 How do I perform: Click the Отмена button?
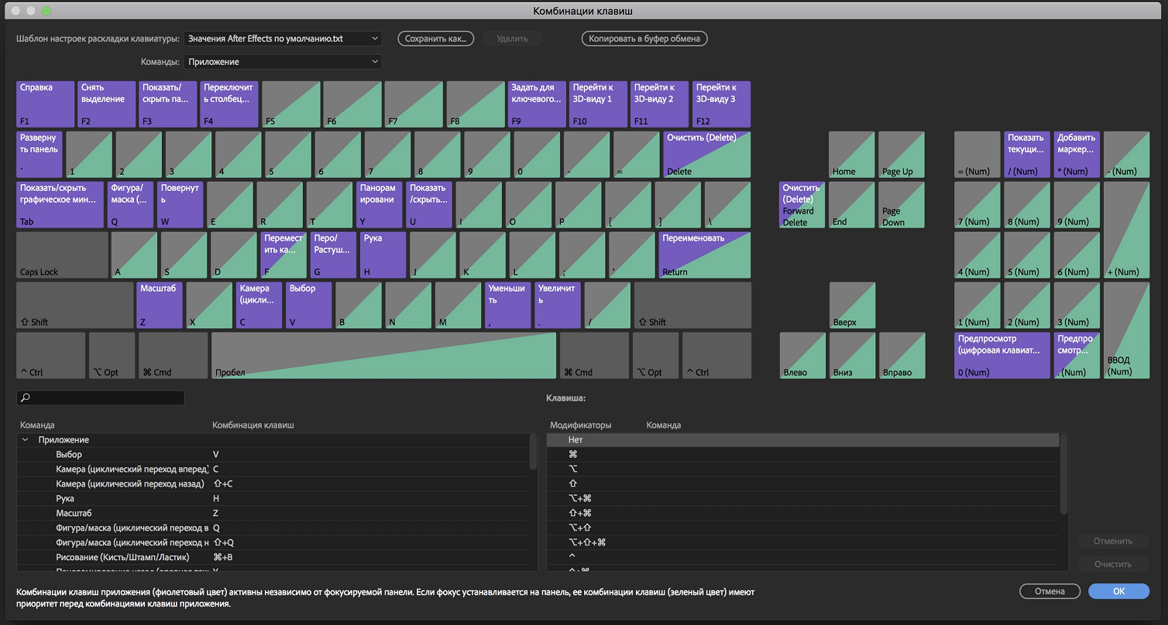click(x=1051, y=591)
